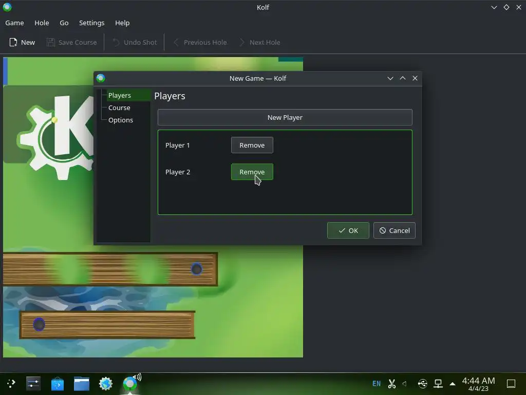Click the dark hole on upper wooden bridge
The height and width of the screenshot is (395, 526).
[197, 269]
